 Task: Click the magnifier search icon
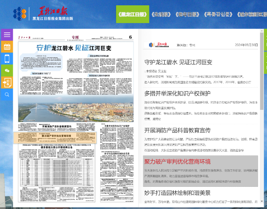(x=7, y=94)
